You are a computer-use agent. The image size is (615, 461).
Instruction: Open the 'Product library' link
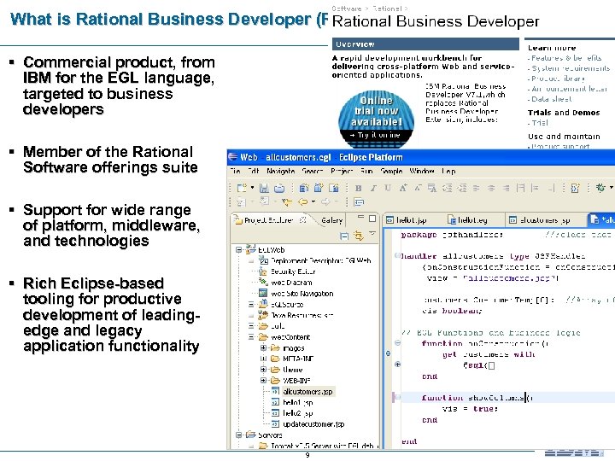[558, 79]
